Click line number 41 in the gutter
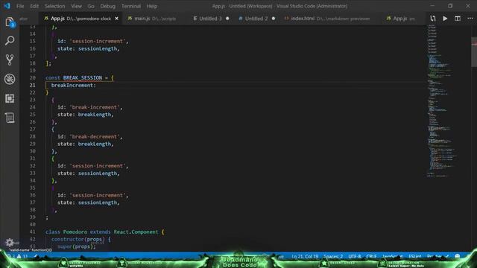477x268 pixels. tap(33, 232)
